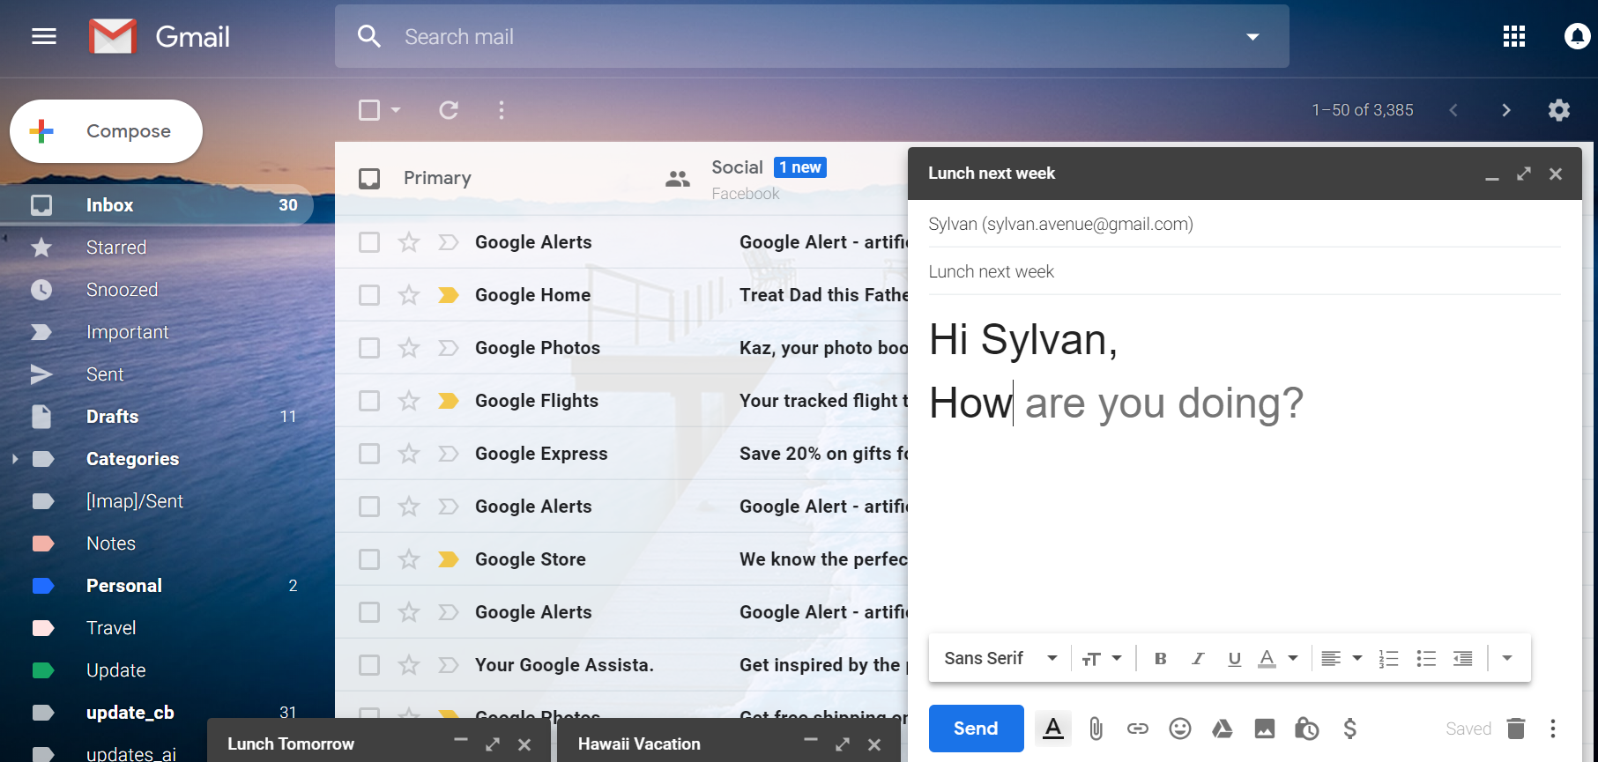Image resolution: width=1598 pixels, height=762 pixels.
Task: Open the Google apps grid
Action: [x=1514, y=36]
